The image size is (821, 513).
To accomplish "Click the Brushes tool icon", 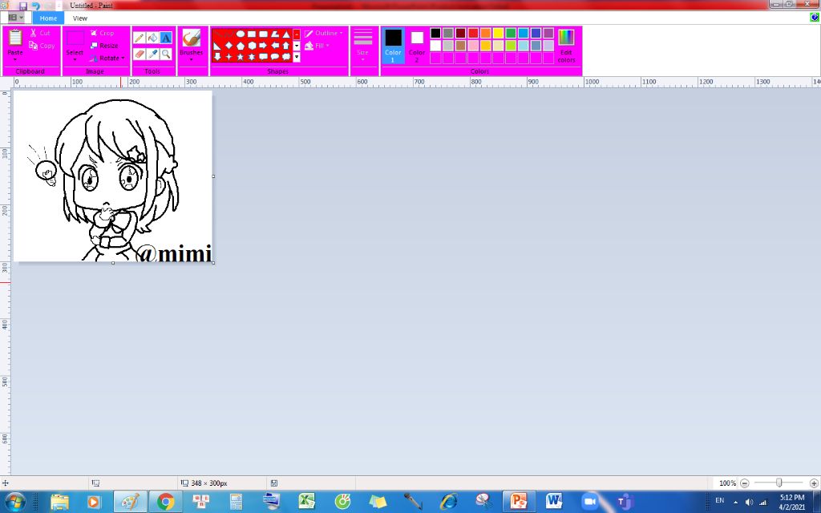I will click(191, 38).
